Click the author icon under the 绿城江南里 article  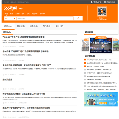point(19,89)
